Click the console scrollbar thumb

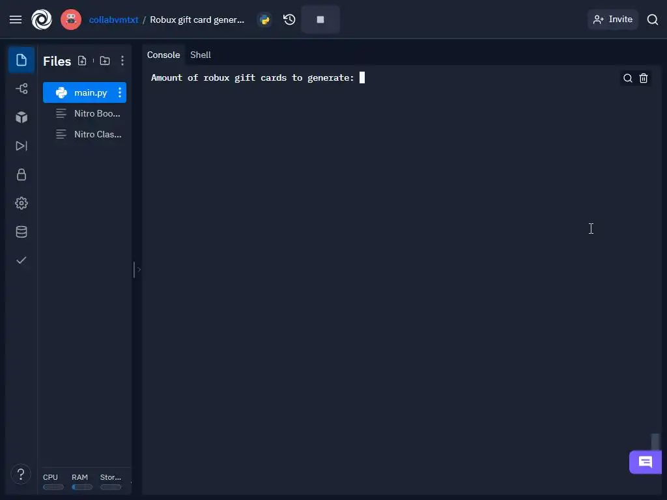(x=655, y=441)
